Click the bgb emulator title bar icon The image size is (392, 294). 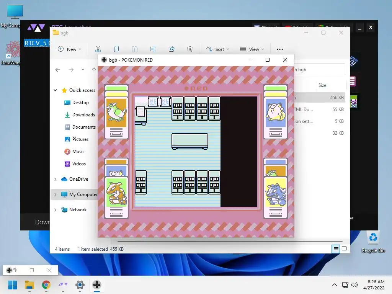104,60
